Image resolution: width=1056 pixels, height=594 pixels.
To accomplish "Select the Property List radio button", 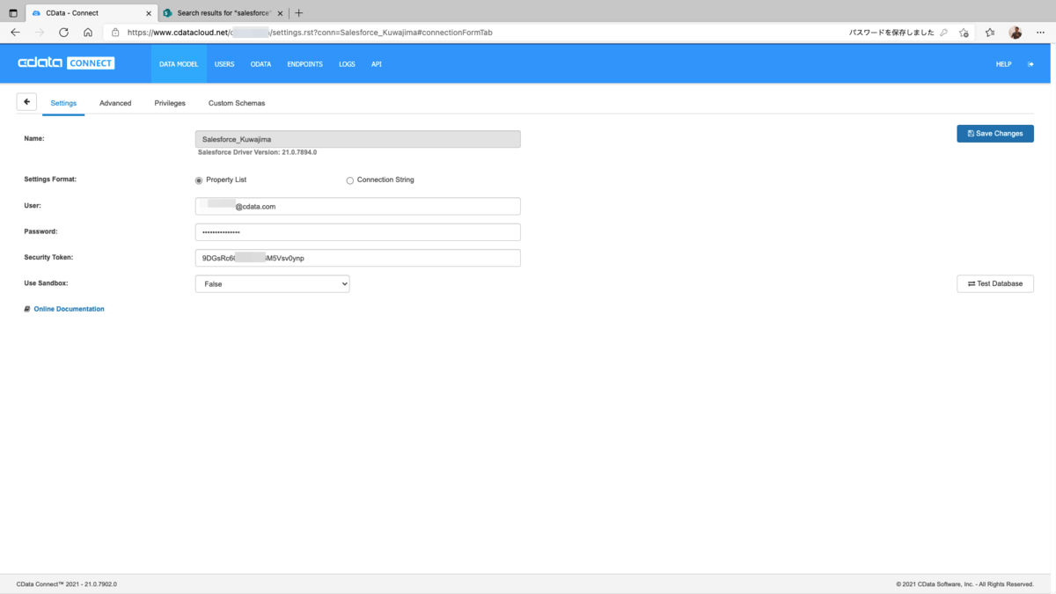I will tap(199, 180).
